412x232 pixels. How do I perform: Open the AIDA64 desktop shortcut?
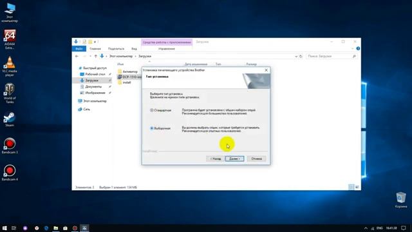pyautogui.click(x=10, y=39)
